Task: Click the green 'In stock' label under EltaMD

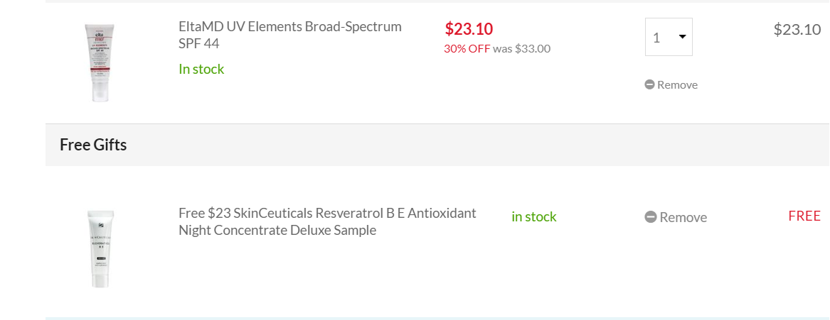Action: (x=201, y=69)
